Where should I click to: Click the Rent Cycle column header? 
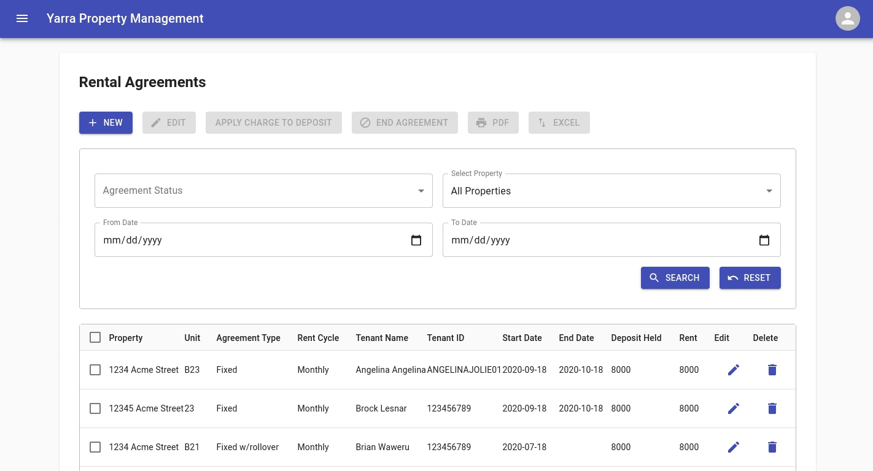coord(318,338)
